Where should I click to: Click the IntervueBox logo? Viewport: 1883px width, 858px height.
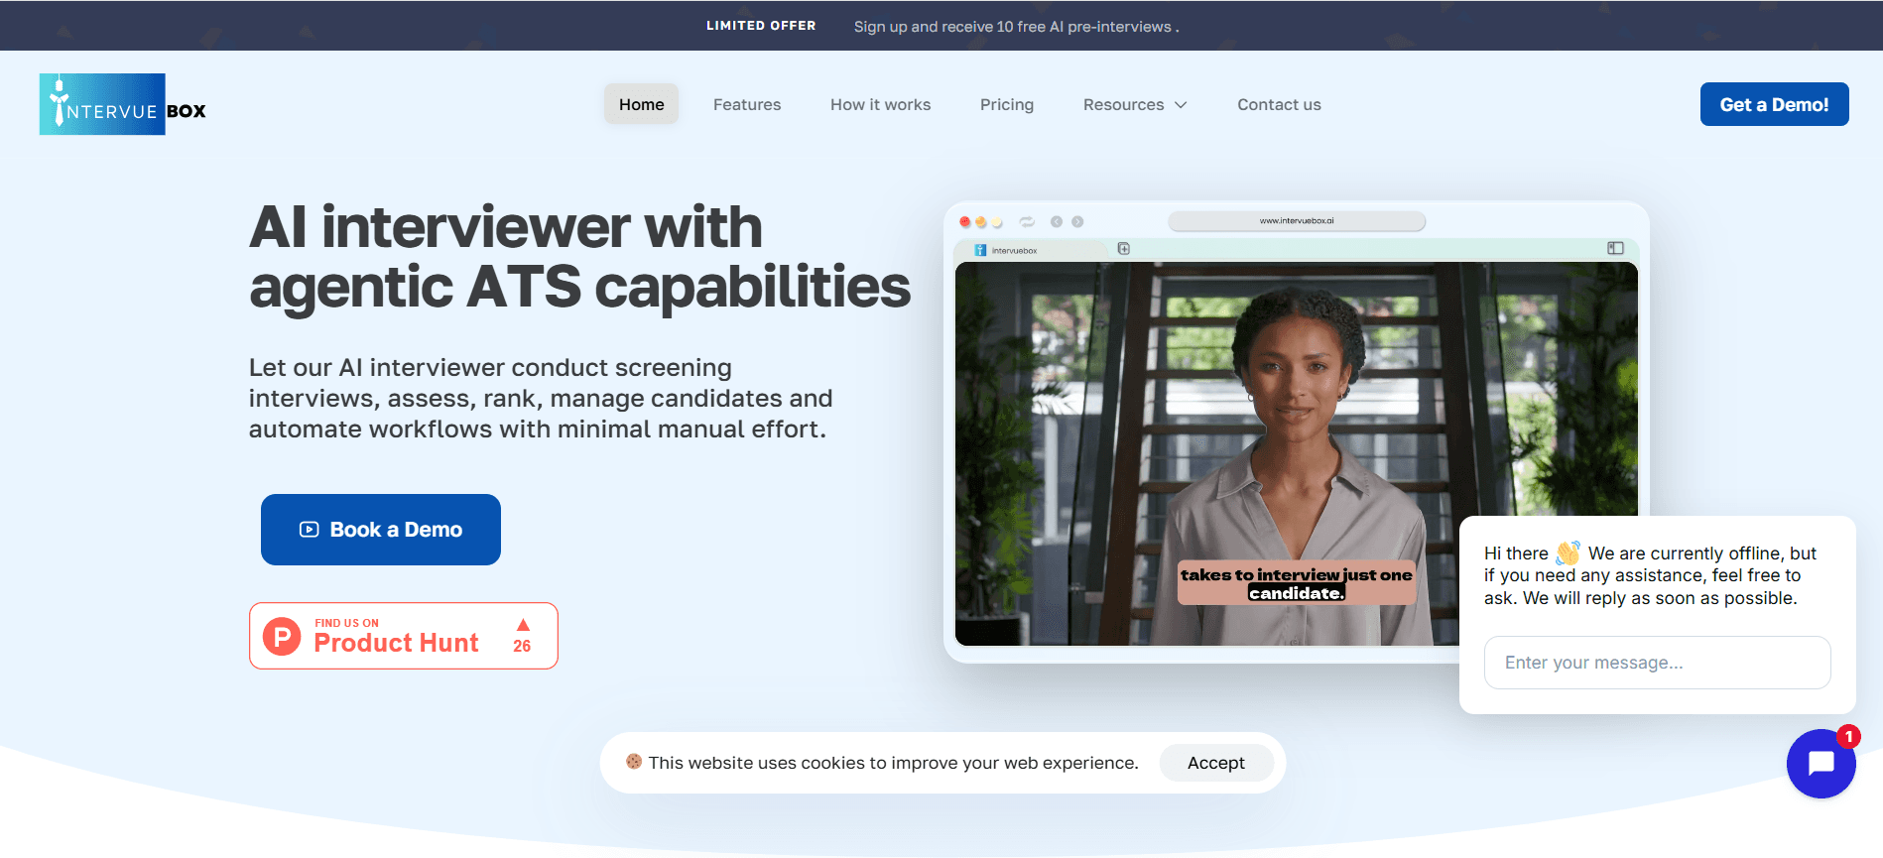click(x=123, y=105)
